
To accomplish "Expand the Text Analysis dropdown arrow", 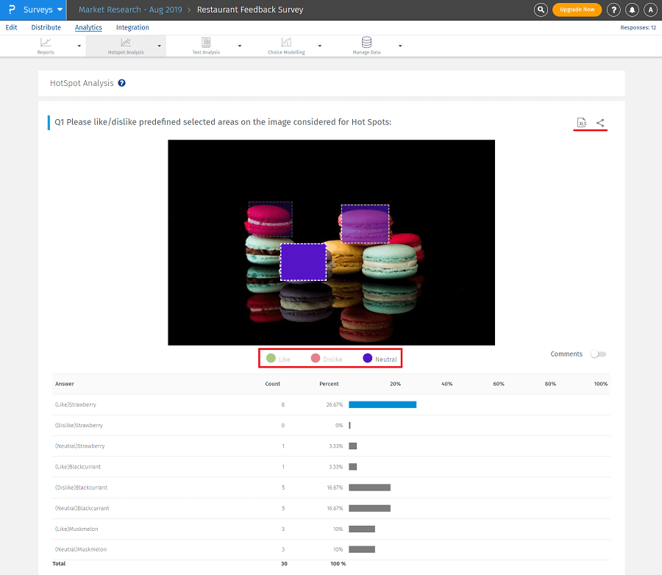I will click(239, 46).
